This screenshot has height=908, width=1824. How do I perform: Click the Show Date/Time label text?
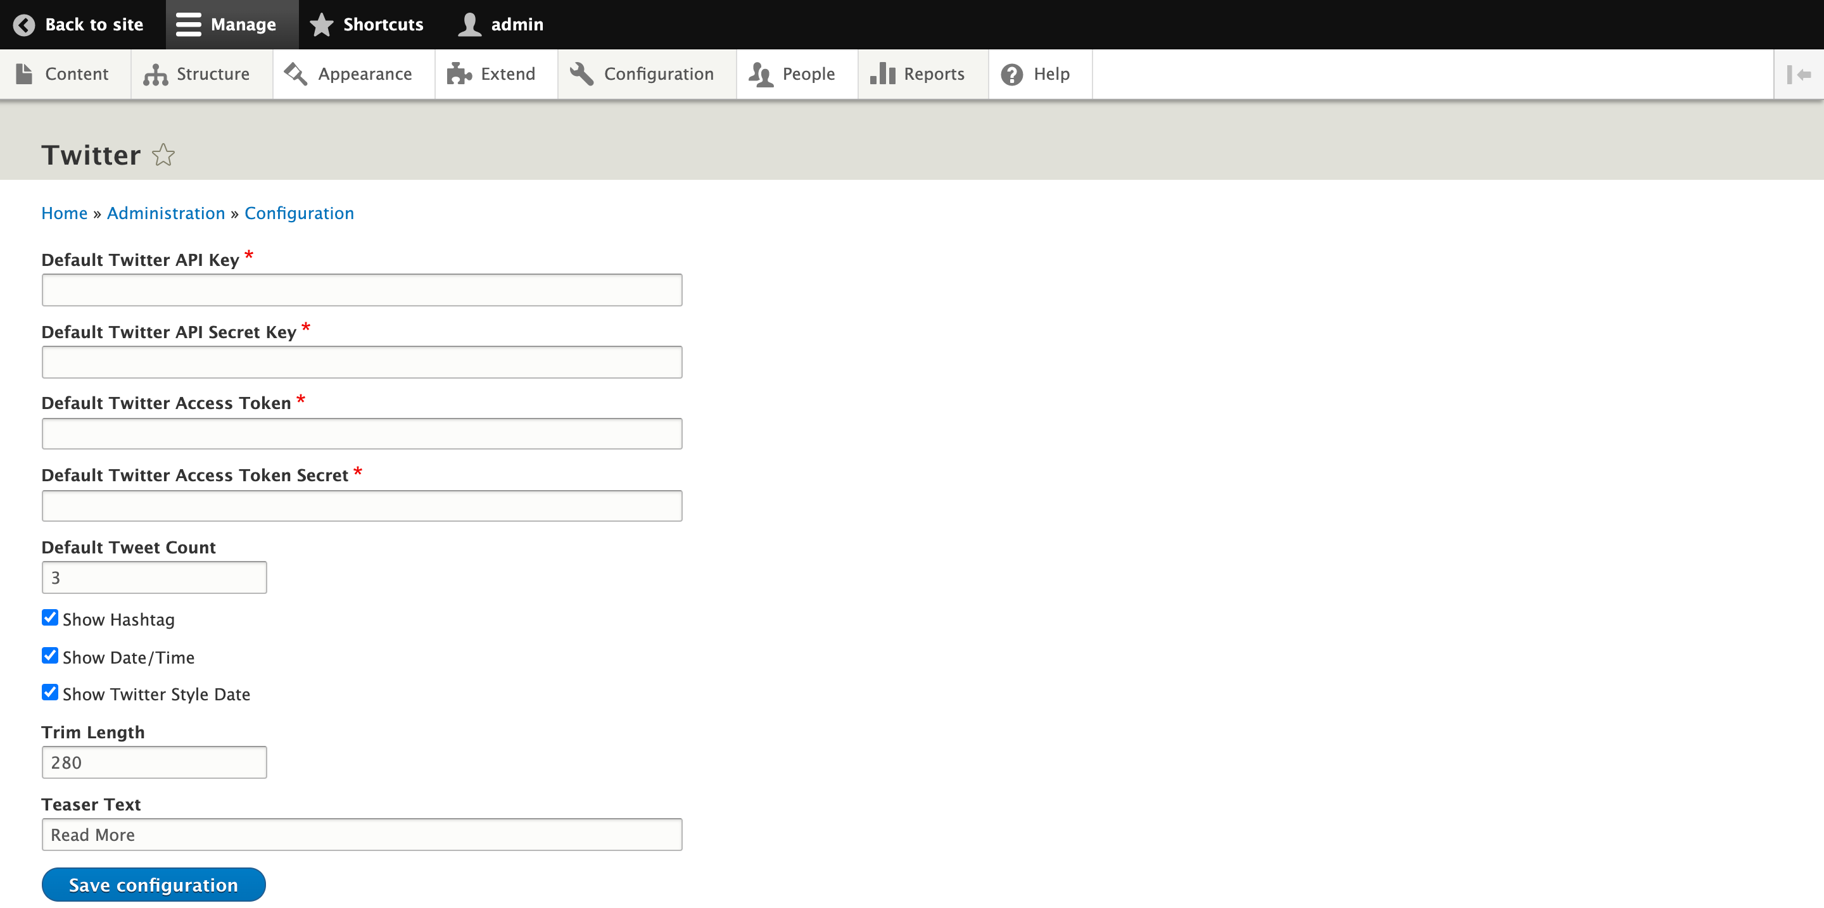click(128, 657)
